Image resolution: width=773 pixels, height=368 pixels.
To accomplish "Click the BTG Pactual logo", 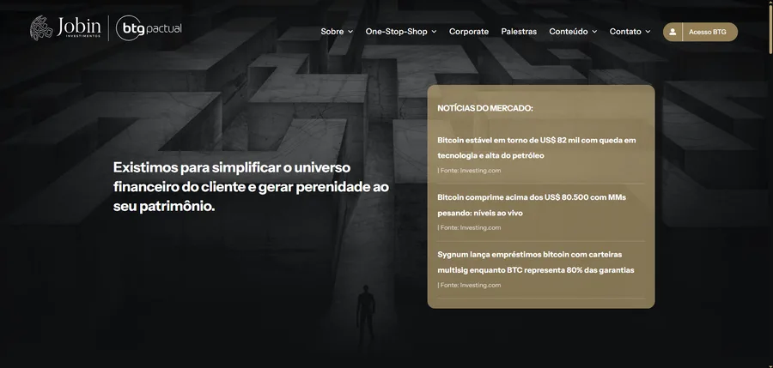I will click(x=149, y=28).
